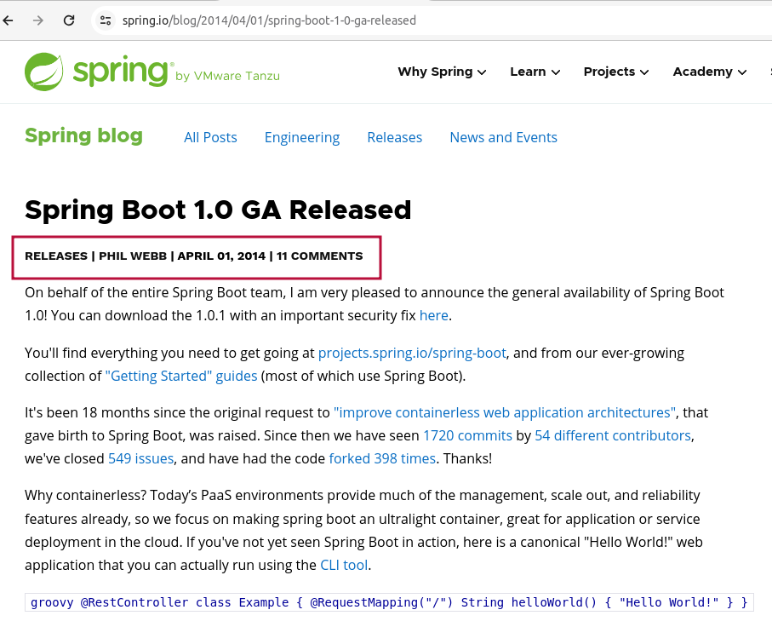
Task: Open "Getting Started" guides link
Action: click(x=181, y=376)
